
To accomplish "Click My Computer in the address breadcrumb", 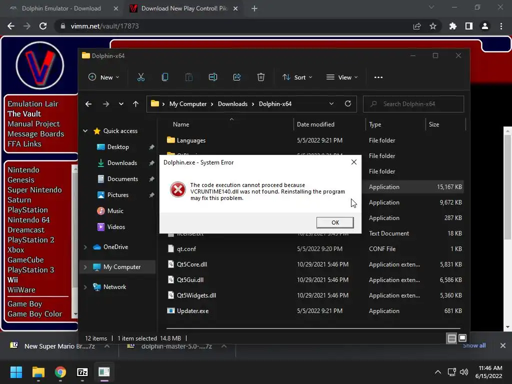I will pos(188,104).
